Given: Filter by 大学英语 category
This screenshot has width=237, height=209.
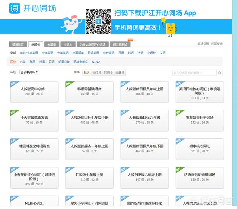Looking at the screenshot, I should tap(63, 53).
